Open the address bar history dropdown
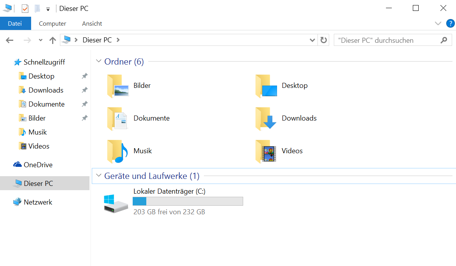Viewport: 456px width, 266px height. pos(312,40)
